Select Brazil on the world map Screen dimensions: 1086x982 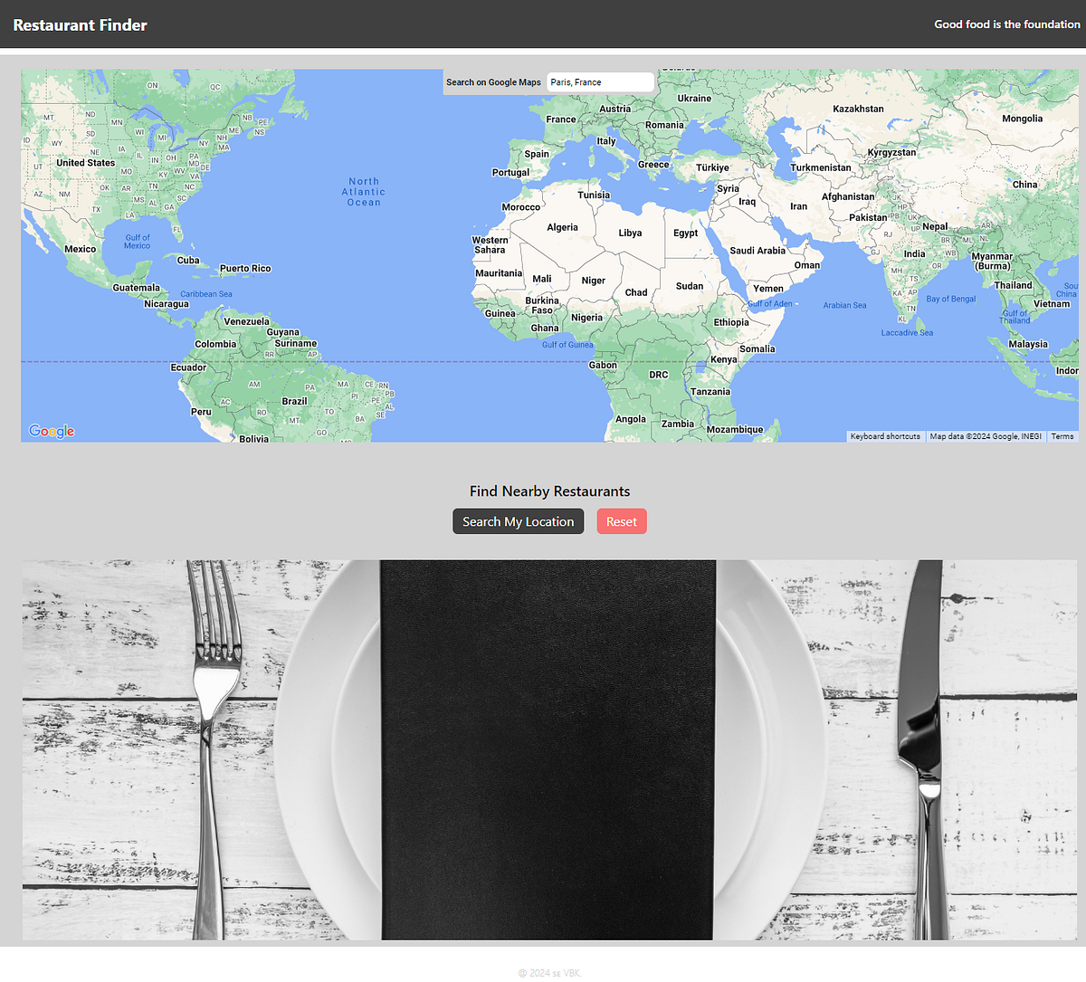tap(293, 399)
